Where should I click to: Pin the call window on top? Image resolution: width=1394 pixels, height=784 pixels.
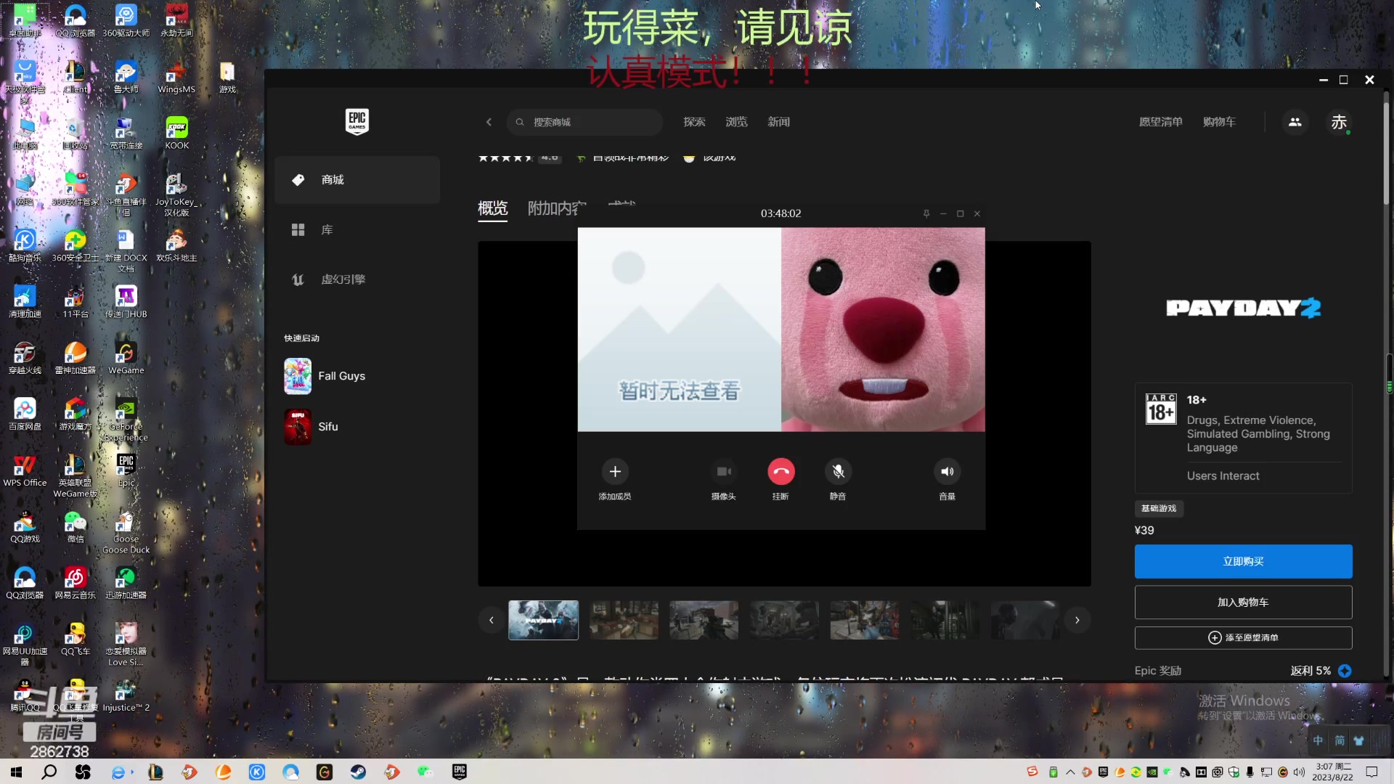click(x=926, y=213)
